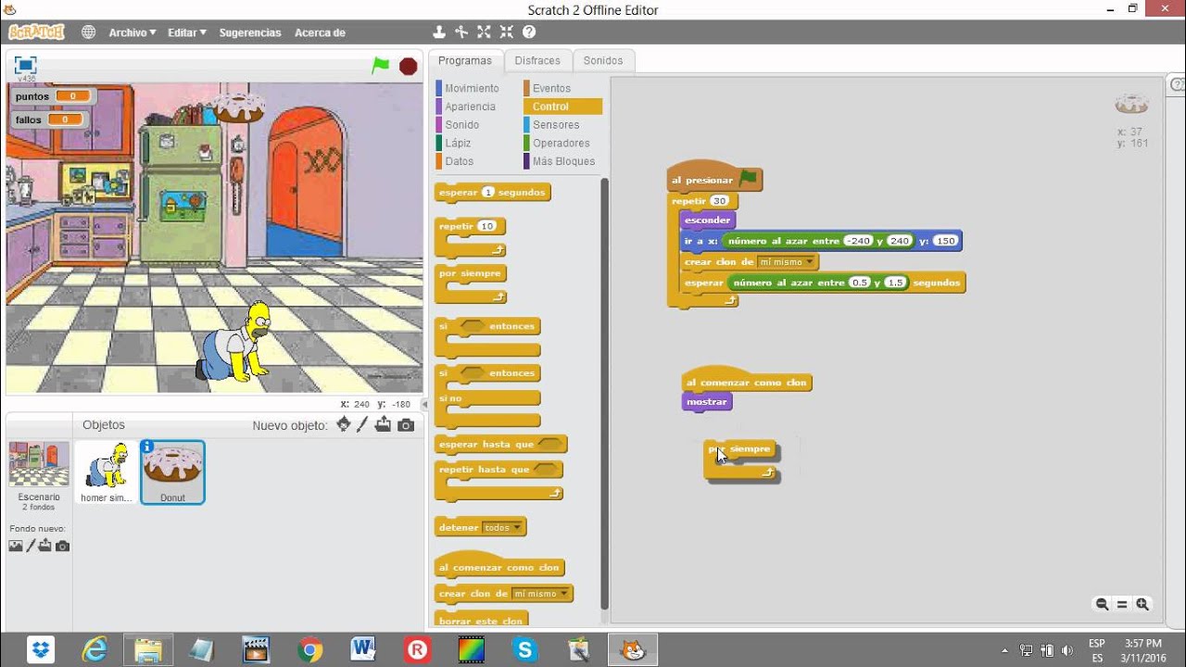Upload sprite from file

point(384,425)
